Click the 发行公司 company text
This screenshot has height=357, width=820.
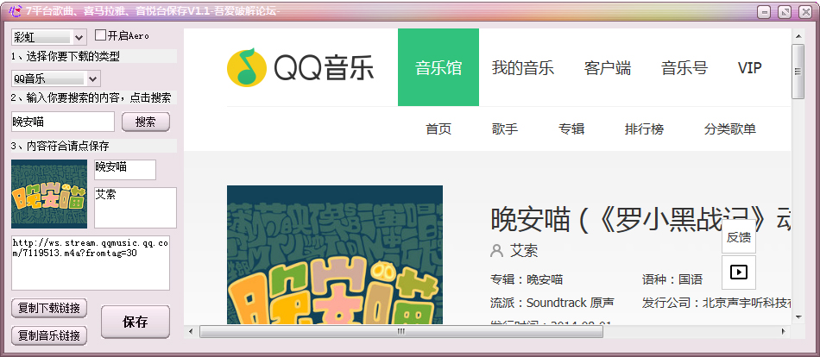716,303
